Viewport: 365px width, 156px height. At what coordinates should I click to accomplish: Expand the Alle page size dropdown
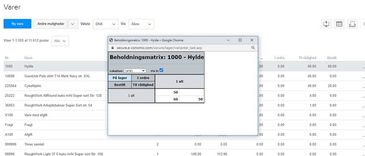point(60,41)
